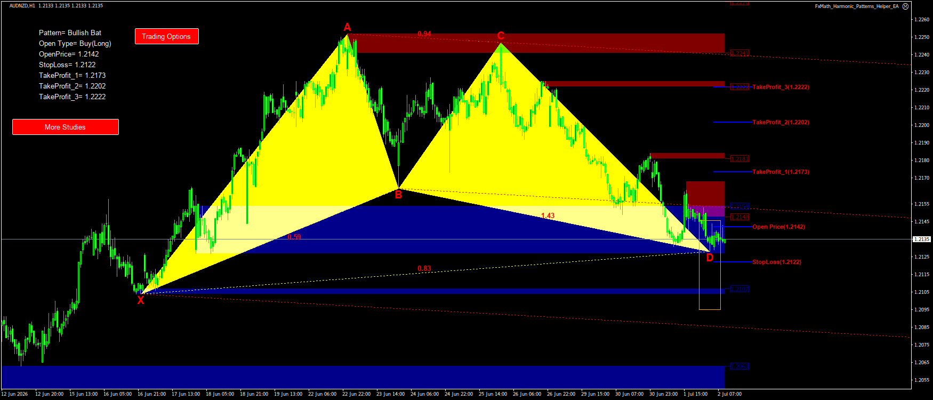Click the 0.83 ratio label
The height and width of the screenshot is (400, 933).
click(x=424, y=268)
